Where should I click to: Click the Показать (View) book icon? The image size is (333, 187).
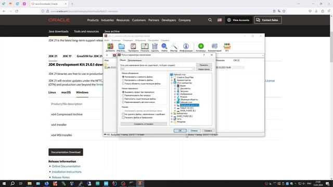145,47
